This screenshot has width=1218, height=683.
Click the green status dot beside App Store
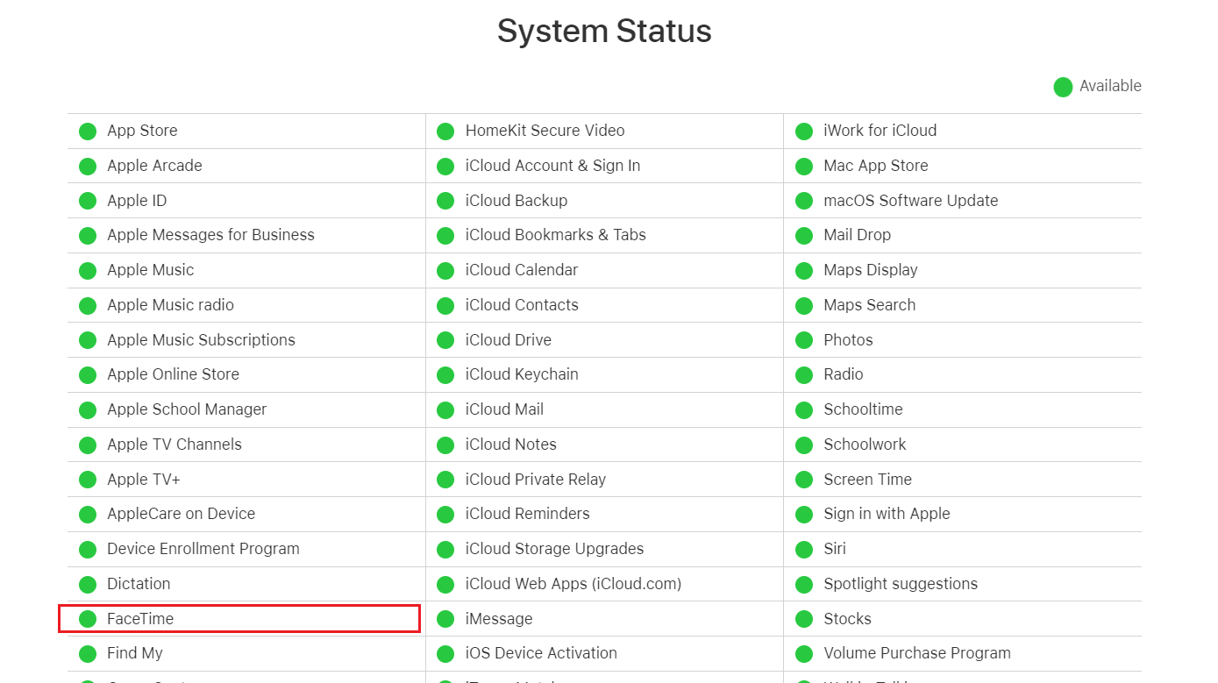(x=88, y=132)
